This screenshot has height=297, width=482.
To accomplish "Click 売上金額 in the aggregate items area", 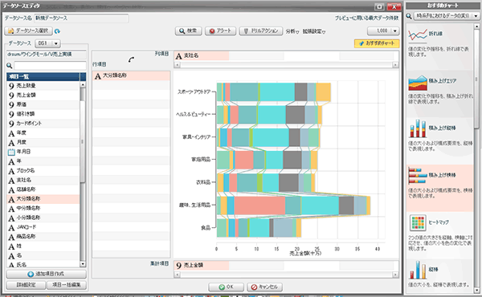I will coord(202,266).
